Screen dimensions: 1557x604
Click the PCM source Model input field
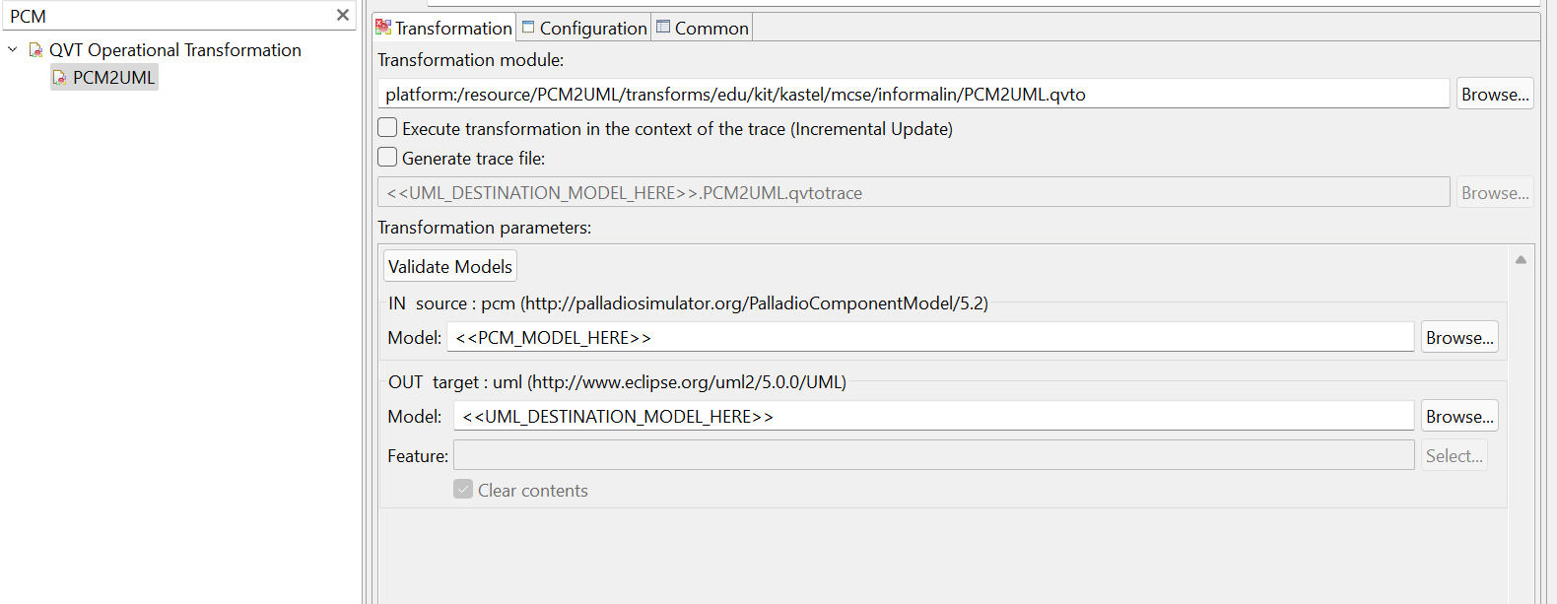pos(929,337)
